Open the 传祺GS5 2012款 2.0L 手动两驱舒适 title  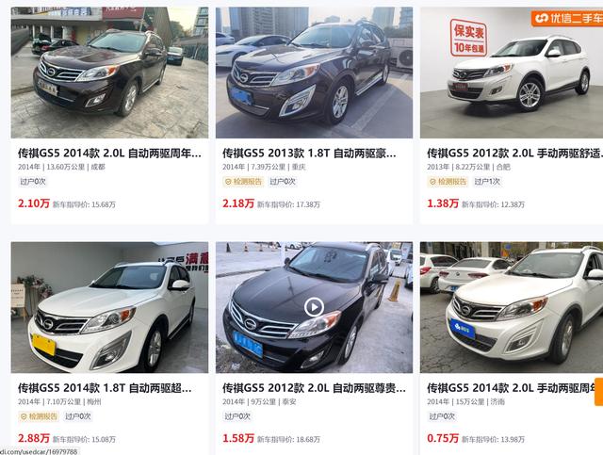515,154
